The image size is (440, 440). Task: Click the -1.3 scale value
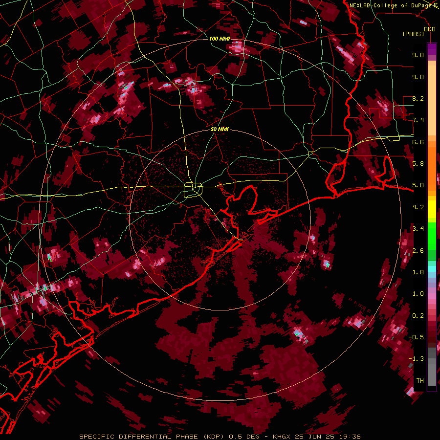coord(416,359)
